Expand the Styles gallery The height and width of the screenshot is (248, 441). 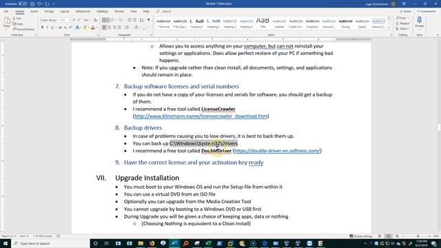(x=389, y=28)
